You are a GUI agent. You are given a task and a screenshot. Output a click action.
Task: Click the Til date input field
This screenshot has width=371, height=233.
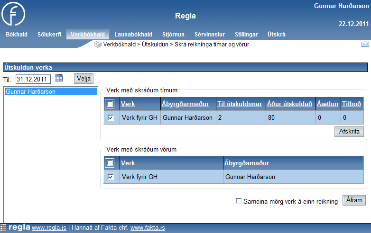coord(33,79)
